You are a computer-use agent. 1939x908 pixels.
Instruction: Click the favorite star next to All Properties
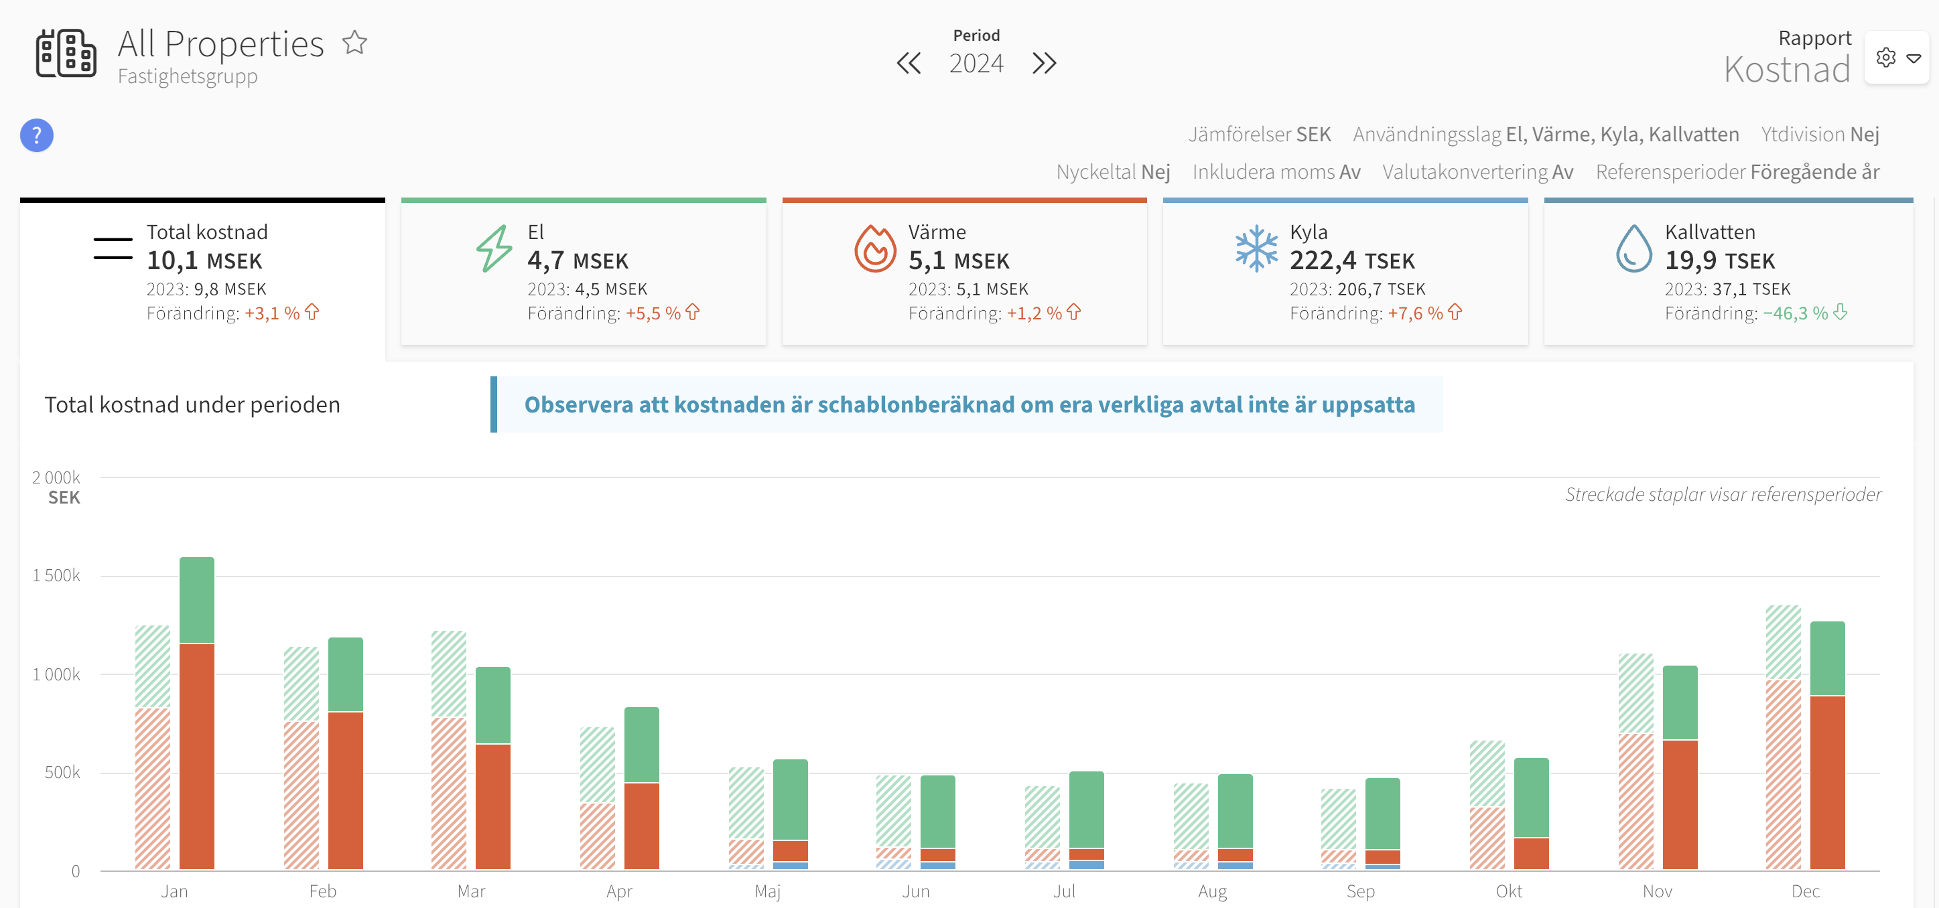pyautogui.click(x=354, y=43)
